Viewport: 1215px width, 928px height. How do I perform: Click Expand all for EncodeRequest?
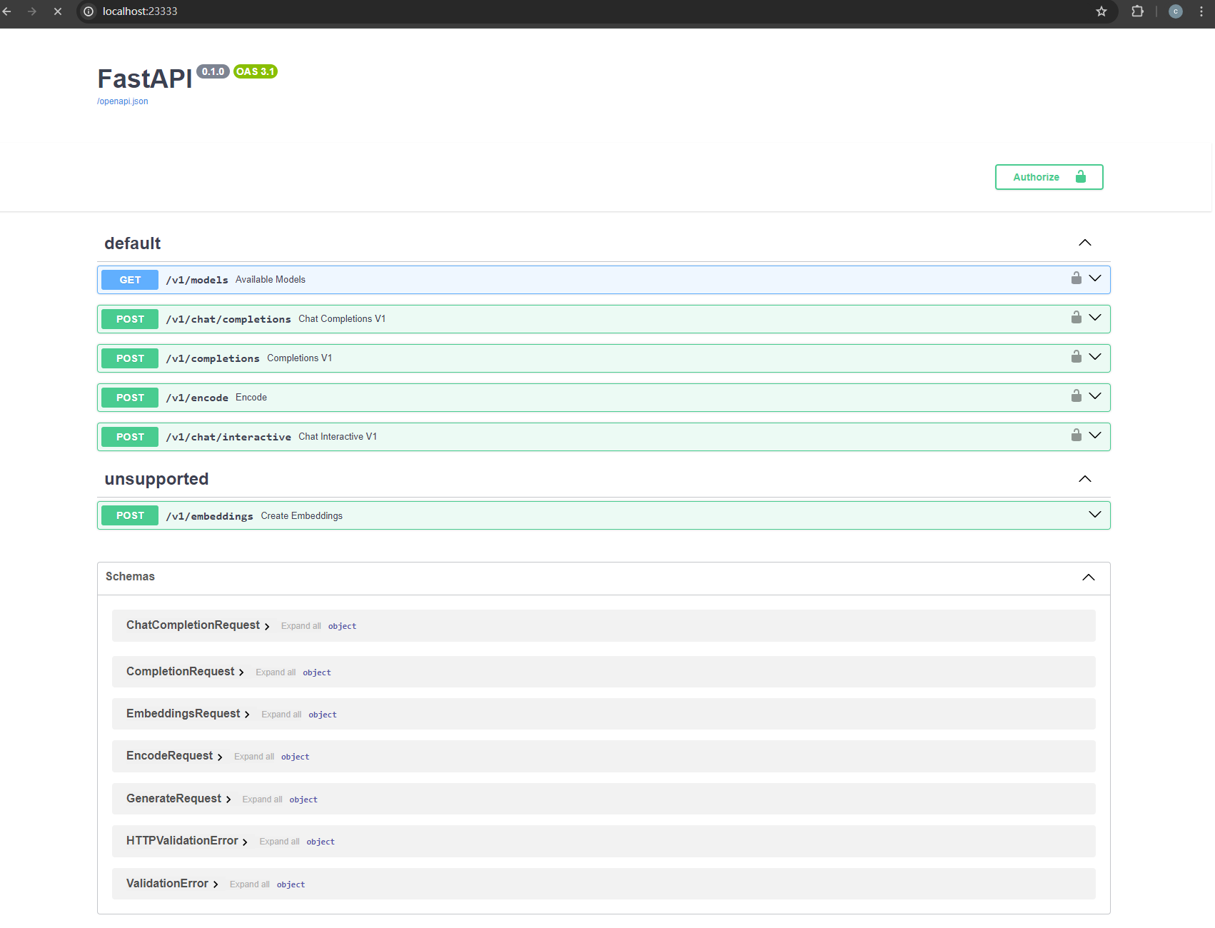click(x=254, y=757)
